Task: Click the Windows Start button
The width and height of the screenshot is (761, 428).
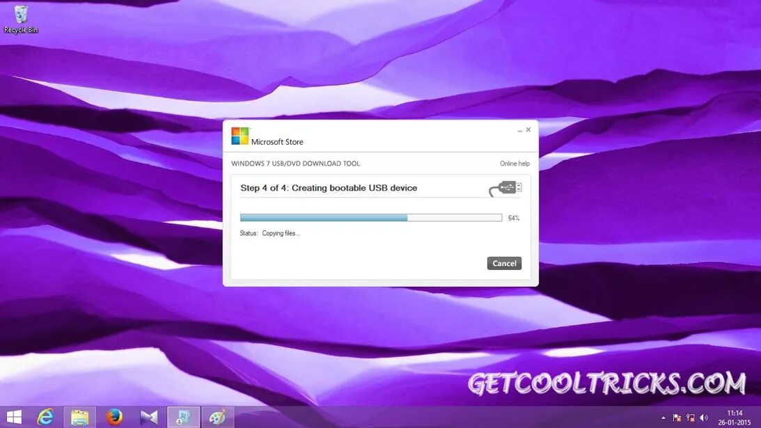Action: click(x=13, y=417)
